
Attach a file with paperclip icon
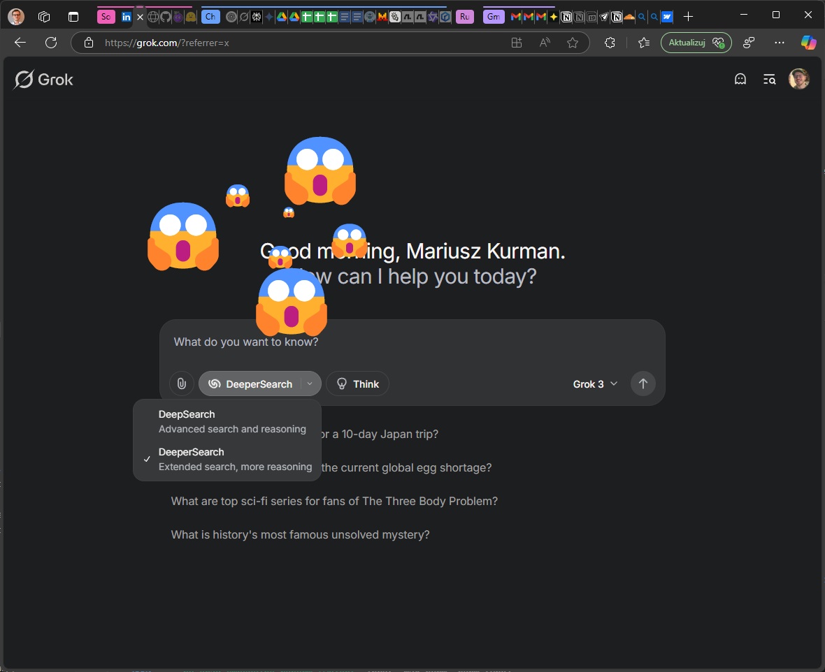coord(182,384)
